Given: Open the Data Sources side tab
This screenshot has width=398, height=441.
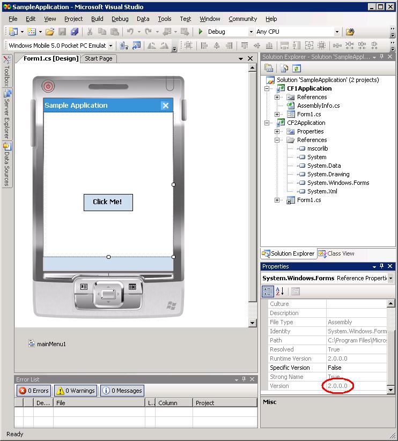Looking at the screenshot, I should [7, 165].
